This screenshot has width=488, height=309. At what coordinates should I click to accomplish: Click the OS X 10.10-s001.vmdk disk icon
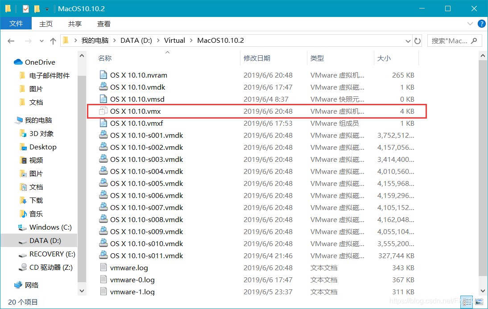tap(103, 135)
